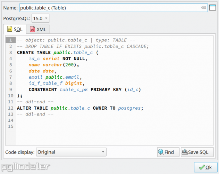The width and height of the screenshot is (219, 174).
Task: Confirm with the Ok button
Action: coord(206,167)
